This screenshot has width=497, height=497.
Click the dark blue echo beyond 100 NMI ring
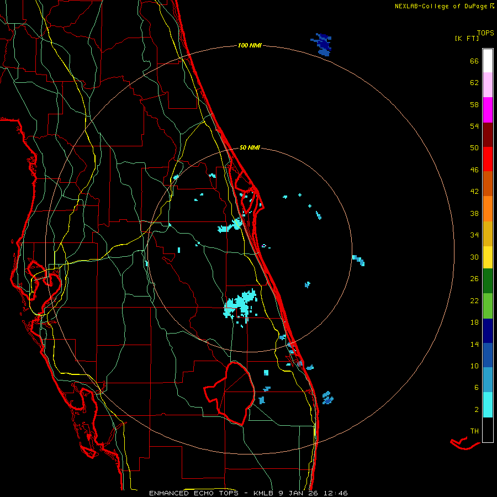click(322, 44)
